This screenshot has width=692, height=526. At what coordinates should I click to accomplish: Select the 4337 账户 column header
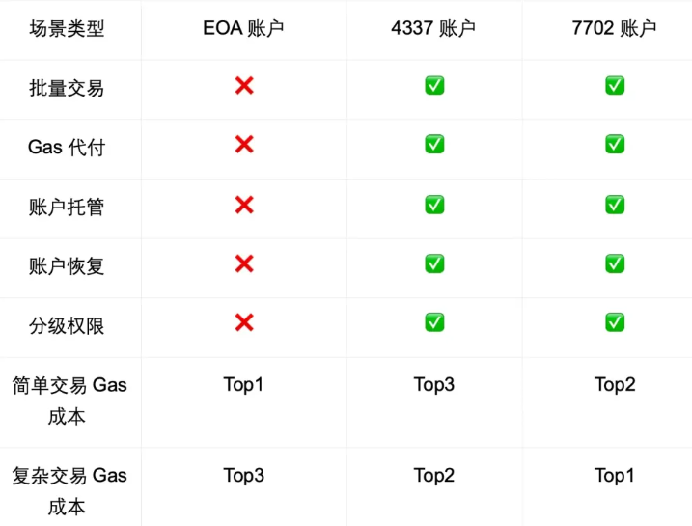tap(433, 29)
